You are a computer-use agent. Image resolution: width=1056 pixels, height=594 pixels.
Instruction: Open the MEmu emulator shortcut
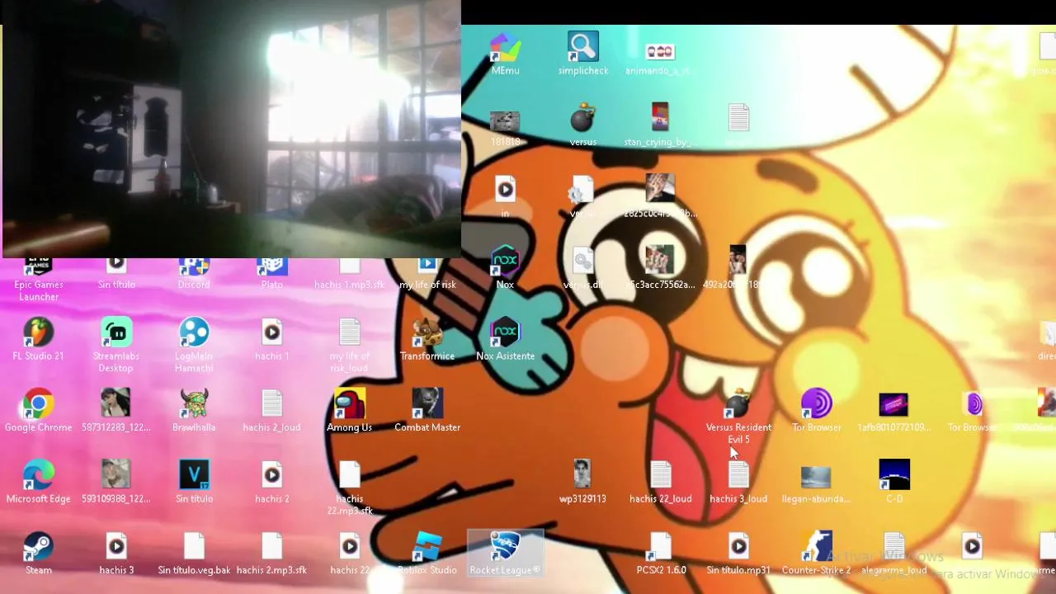tap(505, 54)
